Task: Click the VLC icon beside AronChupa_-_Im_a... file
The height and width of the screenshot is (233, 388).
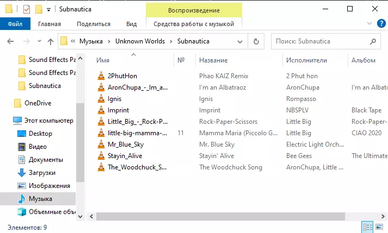Action: 101,87
